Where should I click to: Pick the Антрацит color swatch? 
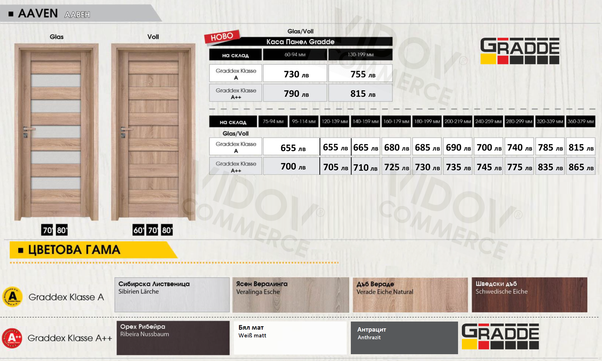(x=404, y=338)
